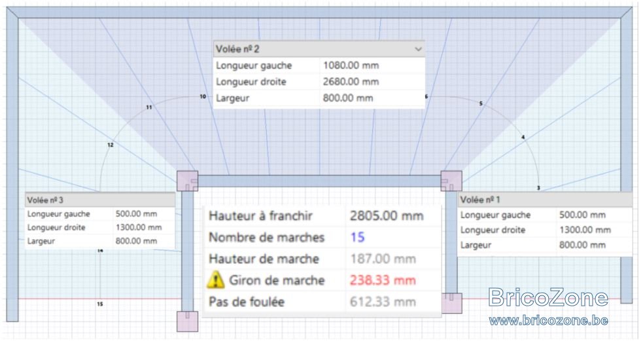The height and width of the screenshot is (349, 643).
Task: Expand the Volée nº 2 dropdown chevron
Action: pyautogui.click(x=418, y=49)
